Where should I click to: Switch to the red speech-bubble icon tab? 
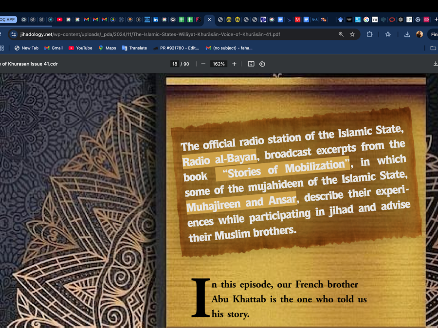(392, 19)
